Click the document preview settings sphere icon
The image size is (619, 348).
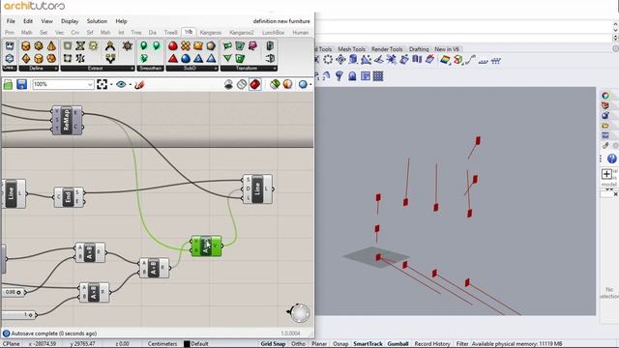(288, 84)
